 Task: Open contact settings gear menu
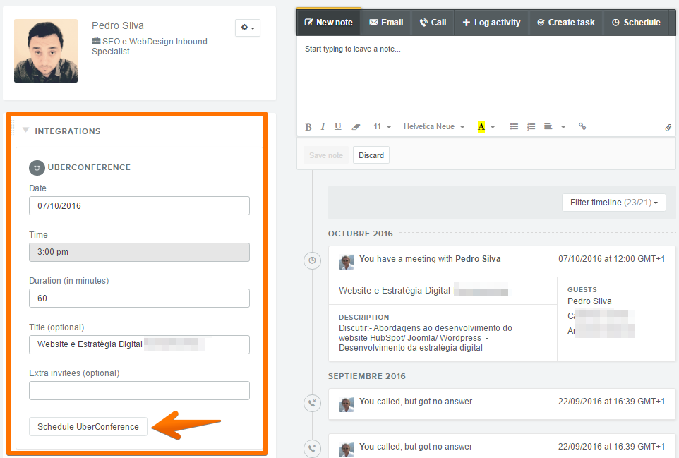tap(248, 28)
